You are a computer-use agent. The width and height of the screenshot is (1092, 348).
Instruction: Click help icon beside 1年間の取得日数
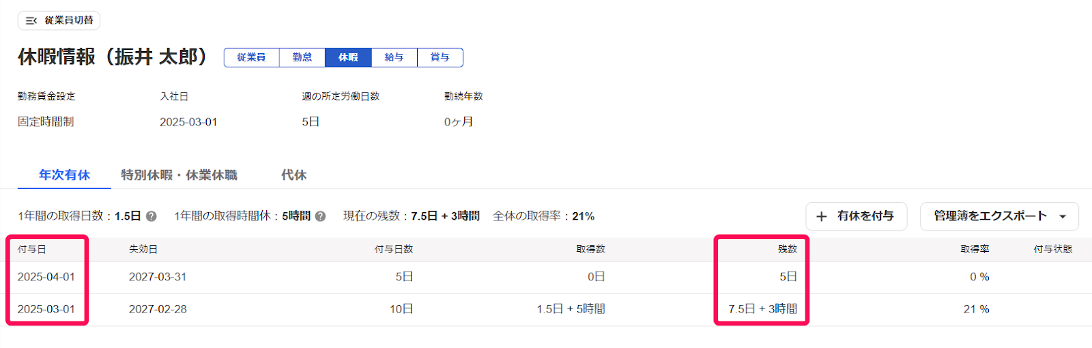[x=152, y=216]
